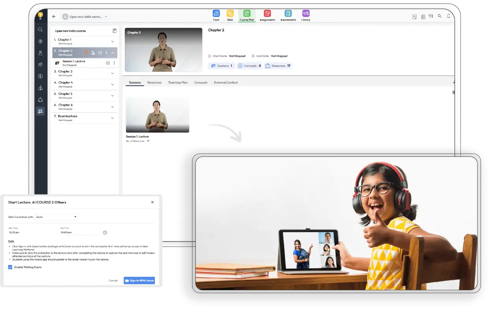
Task: Click the live lecture icon on Chapter 2
Action: [86, 52]
